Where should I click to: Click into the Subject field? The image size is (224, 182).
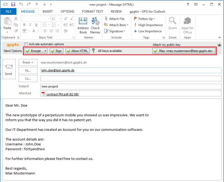[x=131, y=86]
